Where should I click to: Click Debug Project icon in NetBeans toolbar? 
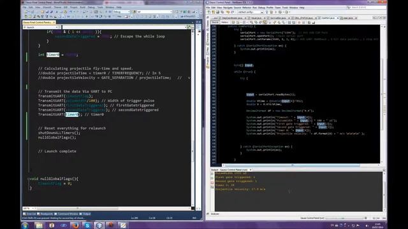coord(280,12)
